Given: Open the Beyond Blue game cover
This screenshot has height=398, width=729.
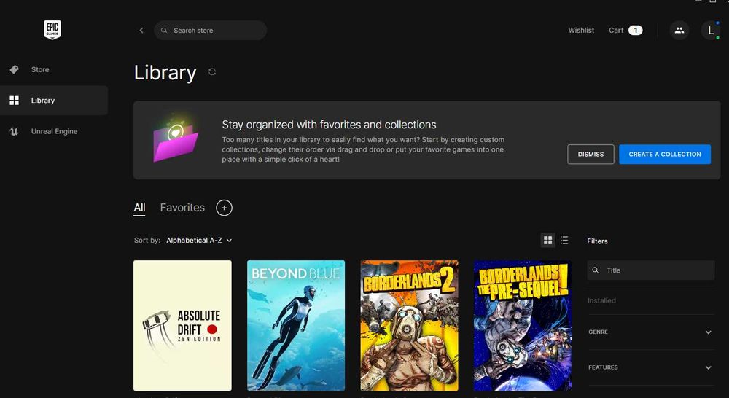Looking at the screenshot, I should coord(296,325).
